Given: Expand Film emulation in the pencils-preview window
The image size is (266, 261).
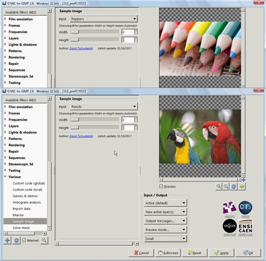Looking at the screenshot, I should 5,19.
